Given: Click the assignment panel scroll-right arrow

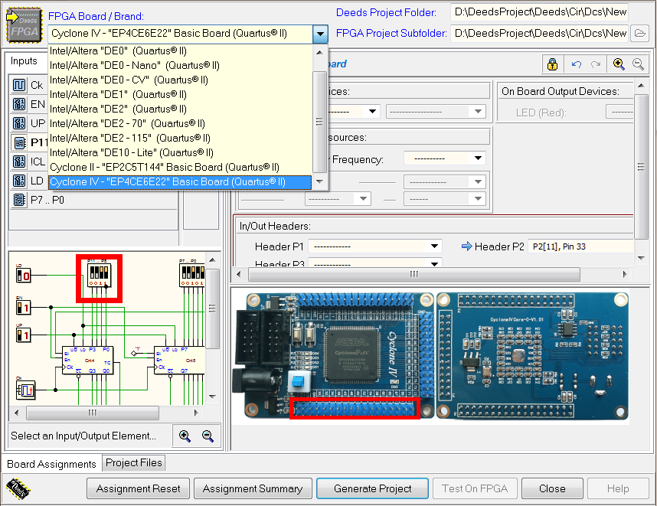Looking at the screenshot, I should 625,274.
